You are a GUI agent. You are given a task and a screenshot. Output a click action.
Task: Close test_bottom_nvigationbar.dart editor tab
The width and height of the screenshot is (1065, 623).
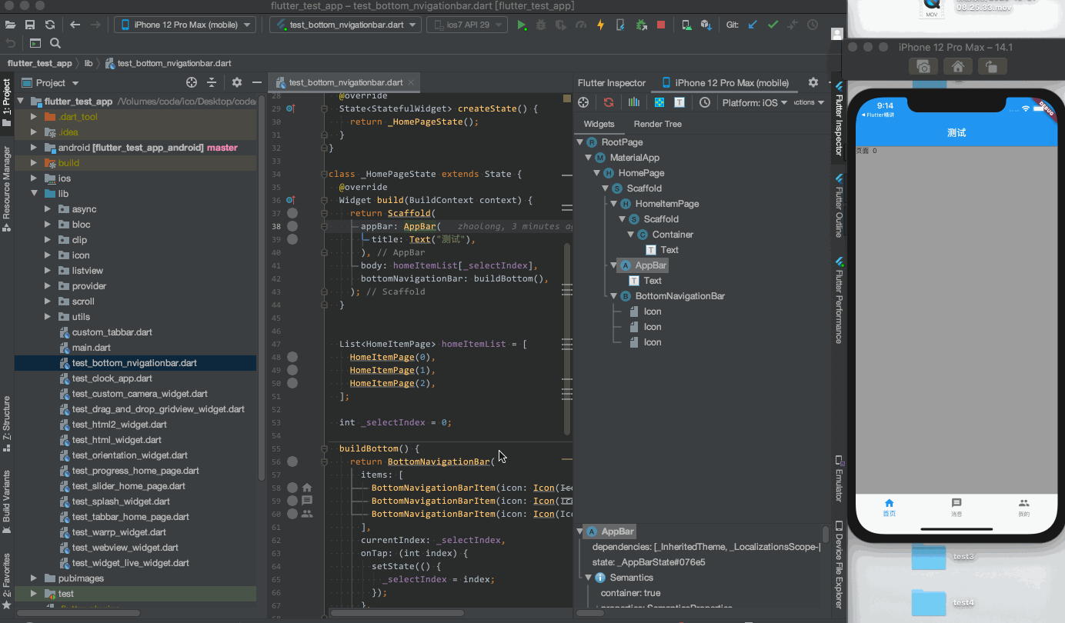[x=412, y=82]
